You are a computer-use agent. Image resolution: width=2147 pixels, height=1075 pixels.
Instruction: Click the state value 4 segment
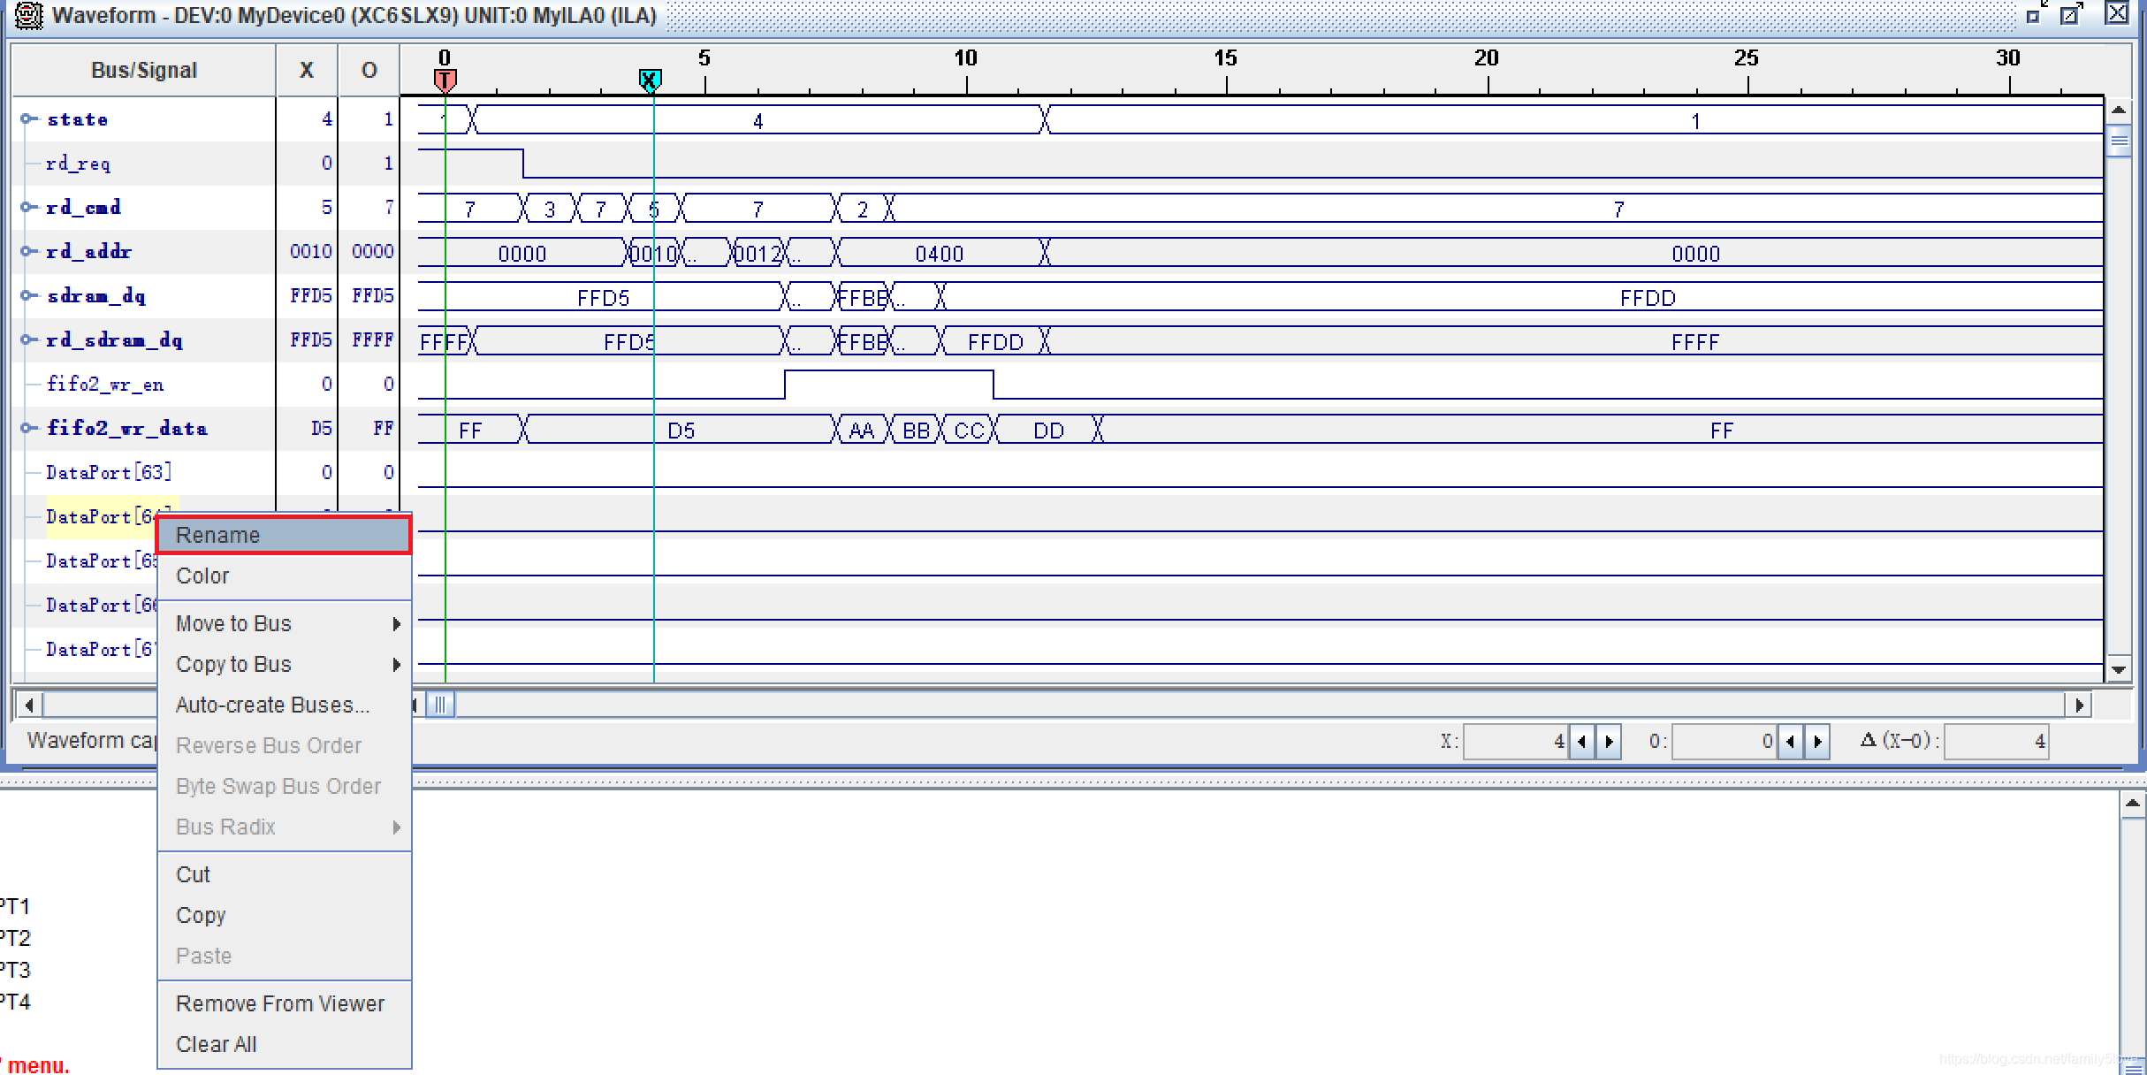click(x=758, y=120)
